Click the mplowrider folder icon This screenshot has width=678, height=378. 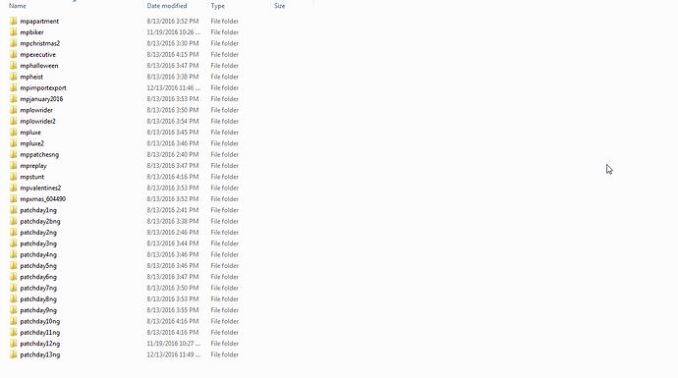coord(14,110)
